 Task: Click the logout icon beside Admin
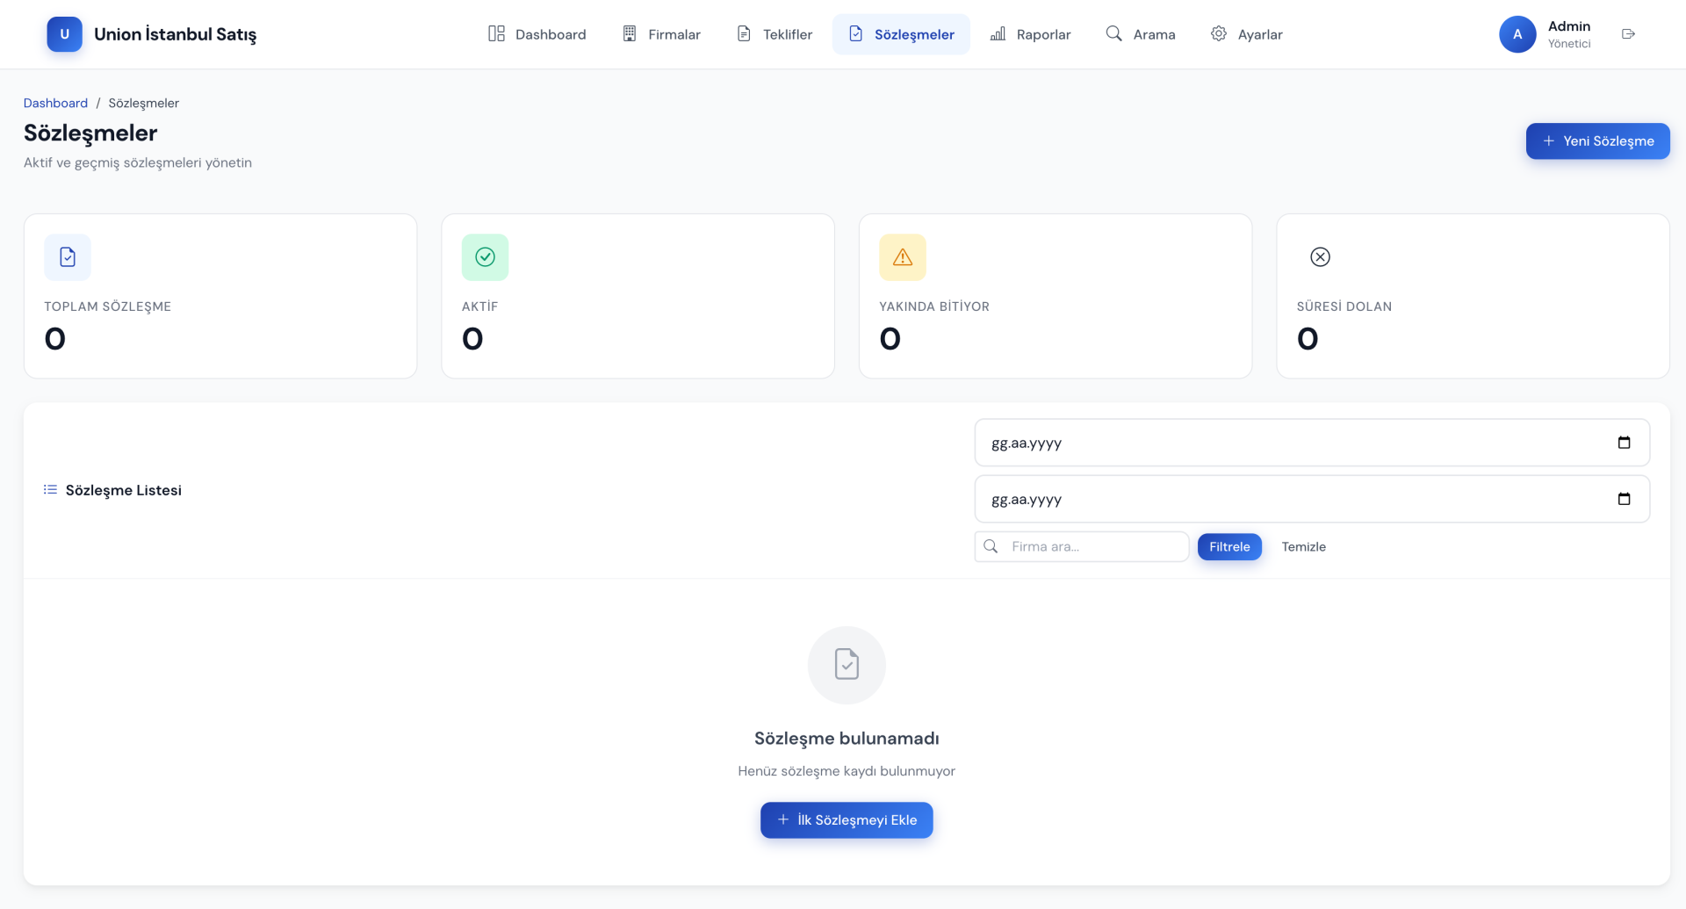coord(1628,34)
